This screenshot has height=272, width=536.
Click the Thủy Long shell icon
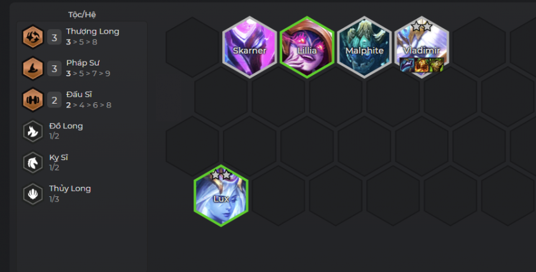(33, 194)
